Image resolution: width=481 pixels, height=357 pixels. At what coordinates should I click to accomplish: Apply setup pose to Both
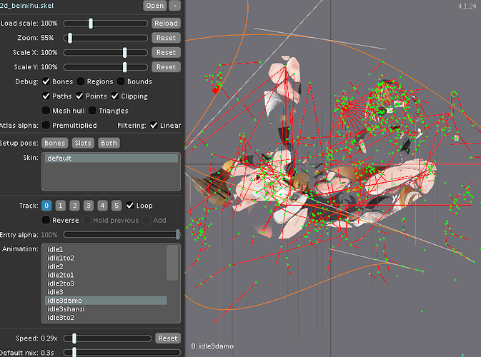[x=109, y=143]
